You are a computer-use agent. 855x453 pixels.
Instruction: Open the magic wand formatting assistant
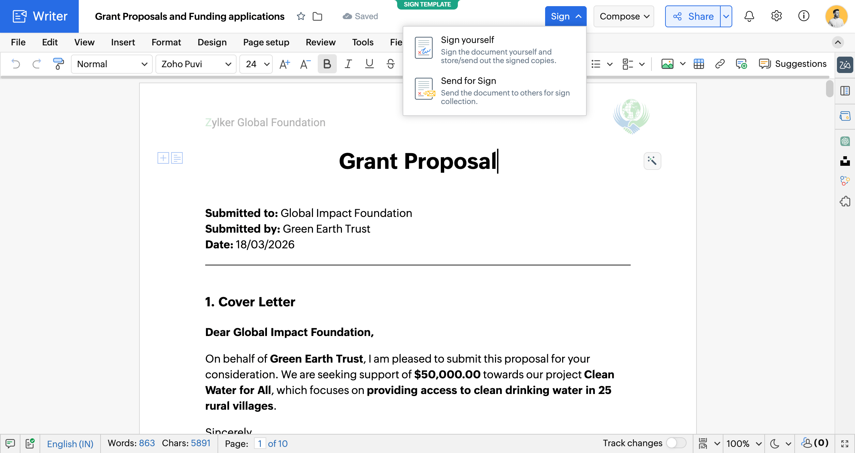pyautogui.click(x=652, y=161)
